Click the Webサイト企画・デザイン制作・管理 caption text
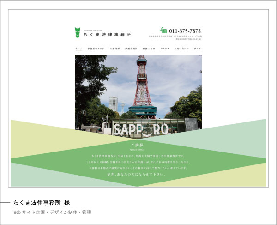277x225 pixels. pos(52,213)
